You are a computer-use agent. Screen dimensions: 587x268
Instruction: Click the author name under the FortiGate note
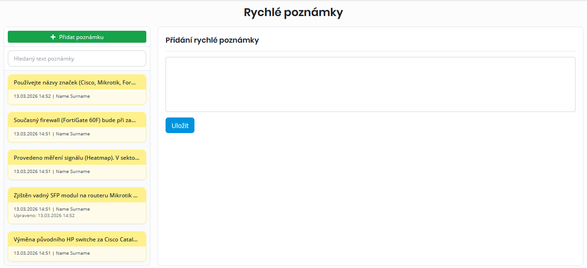click(x=73, y=134)
